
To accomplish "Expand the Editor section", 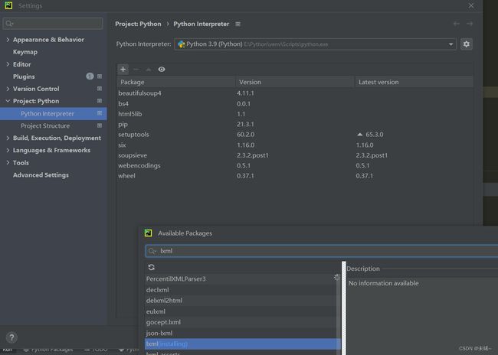I will coord(8,64).
